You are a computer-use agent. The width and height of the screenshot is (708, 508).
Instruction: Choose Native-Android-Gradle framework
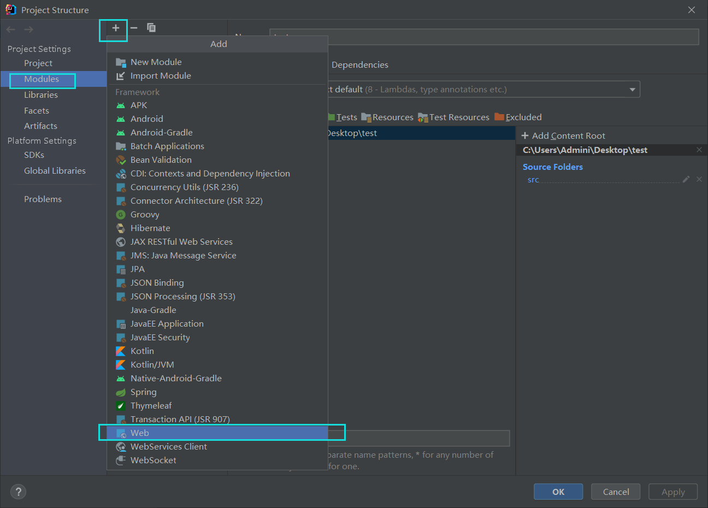tap(217, 379)
